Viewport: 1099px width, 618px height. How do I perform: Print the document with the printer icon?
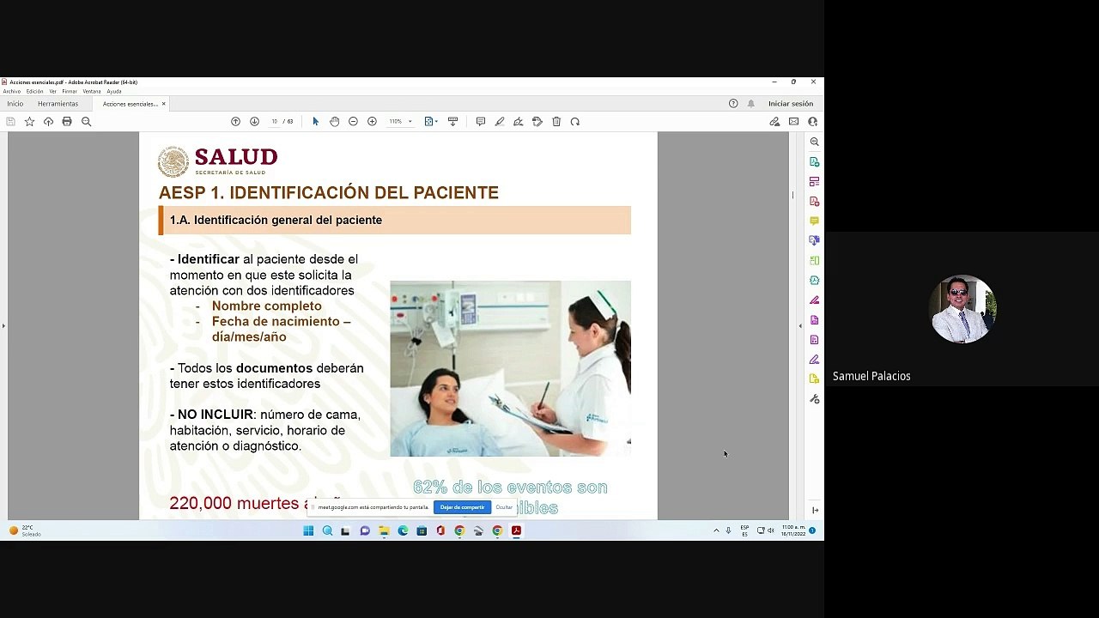coord(67,122)
